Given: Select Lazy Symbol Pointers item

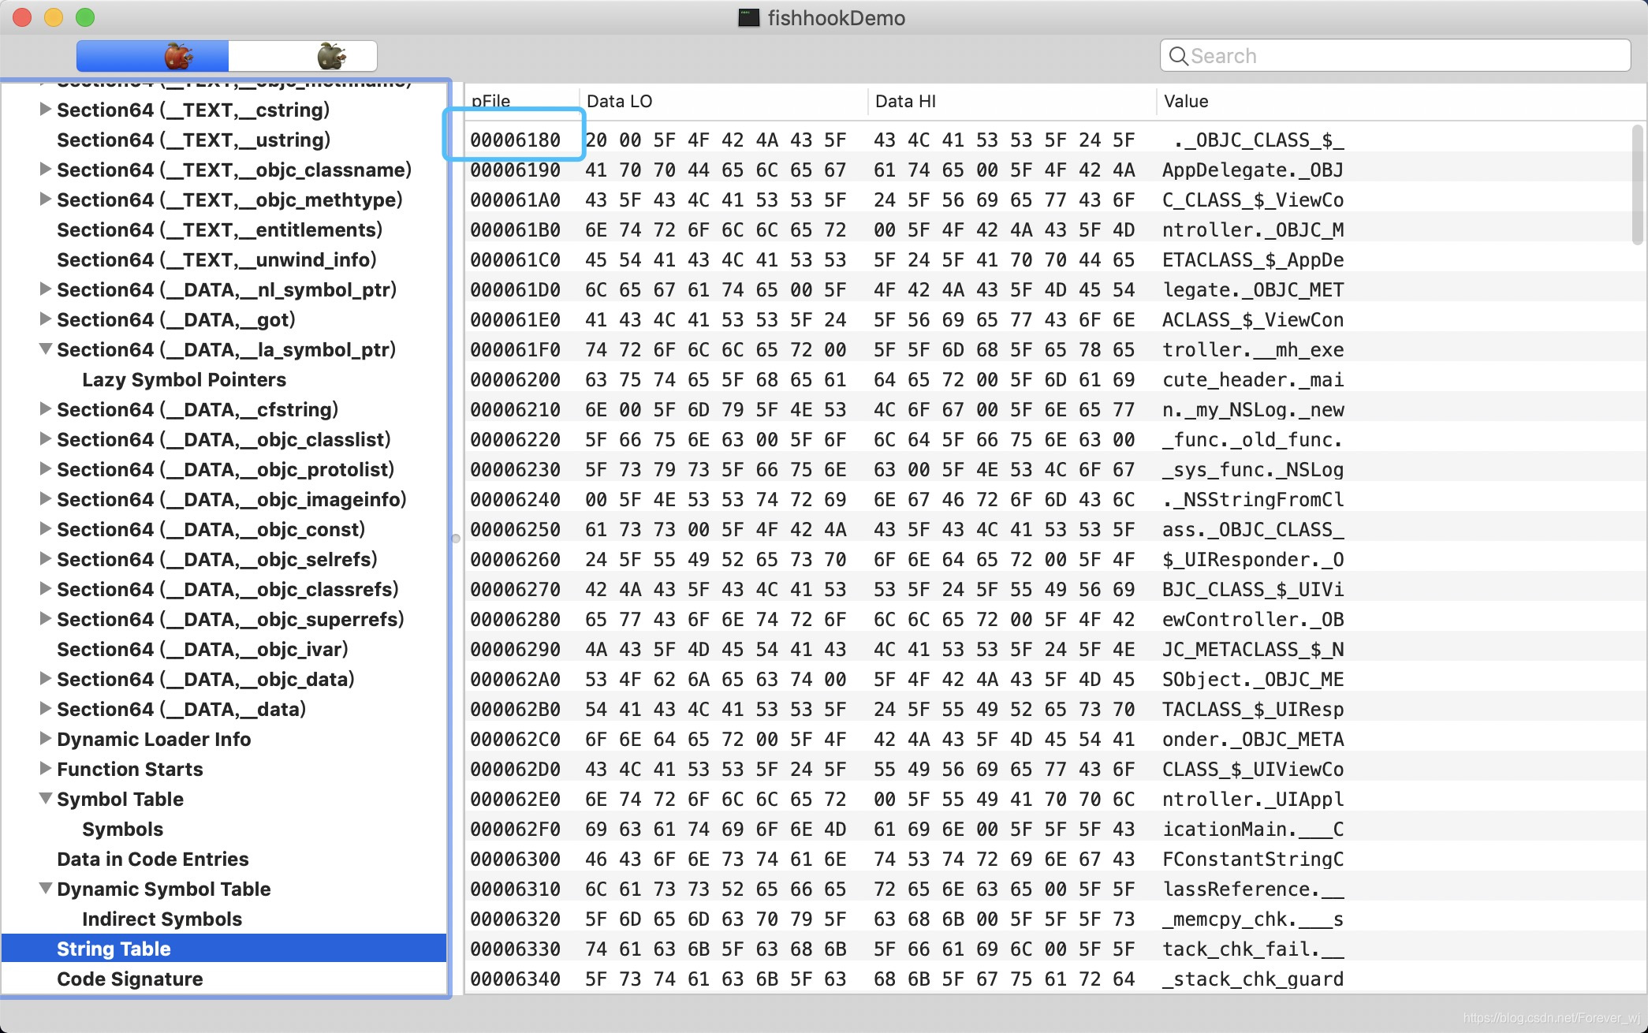Looking at the screenshot, I should 184,379.
